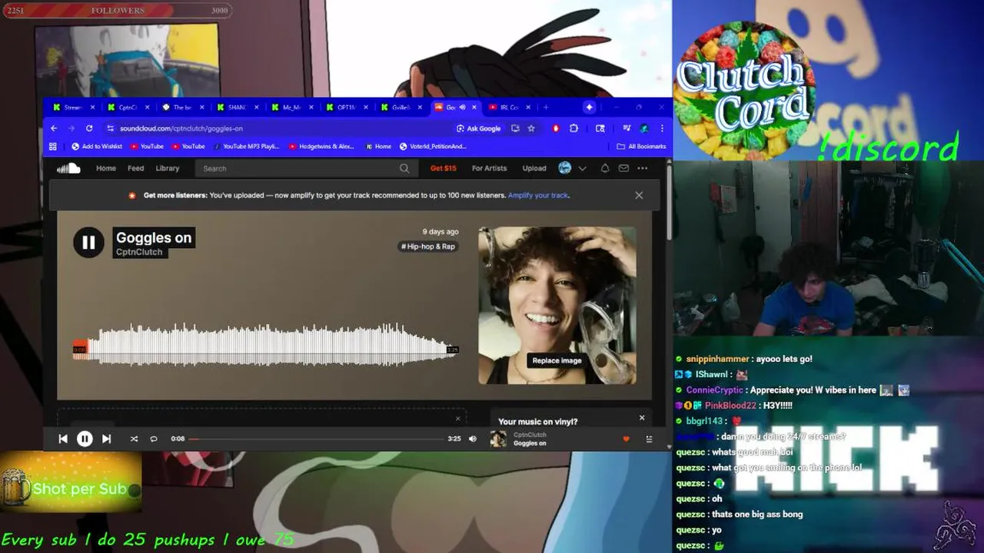
Task: Open the more options ellipsis menu
Action: pos(643,168)
